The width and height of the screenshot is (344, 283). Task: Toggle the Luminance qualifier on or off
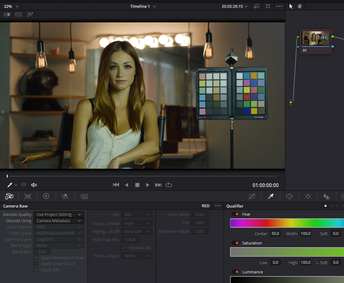235,272
